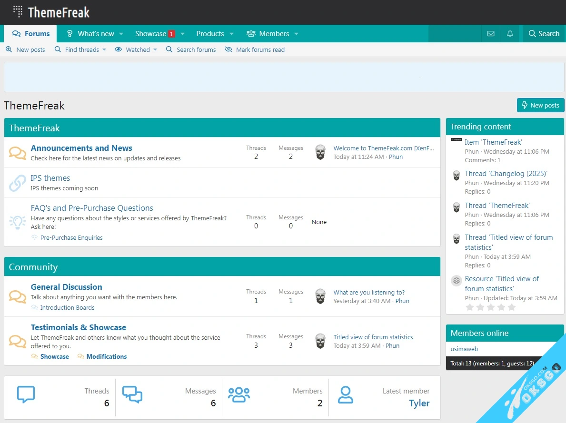This screenshot has width=566, height=423.
Task: Click the Announcements and News forum icon
Action: (18, 153)
